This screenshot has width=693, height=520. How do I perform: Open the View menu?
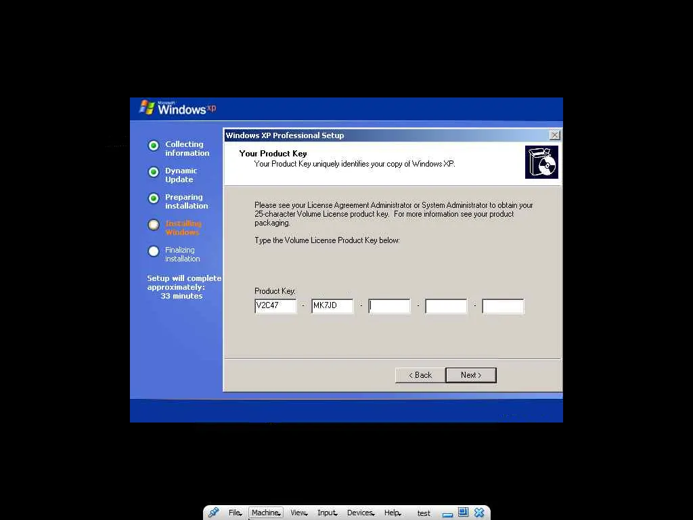click(x=298, y=513)
